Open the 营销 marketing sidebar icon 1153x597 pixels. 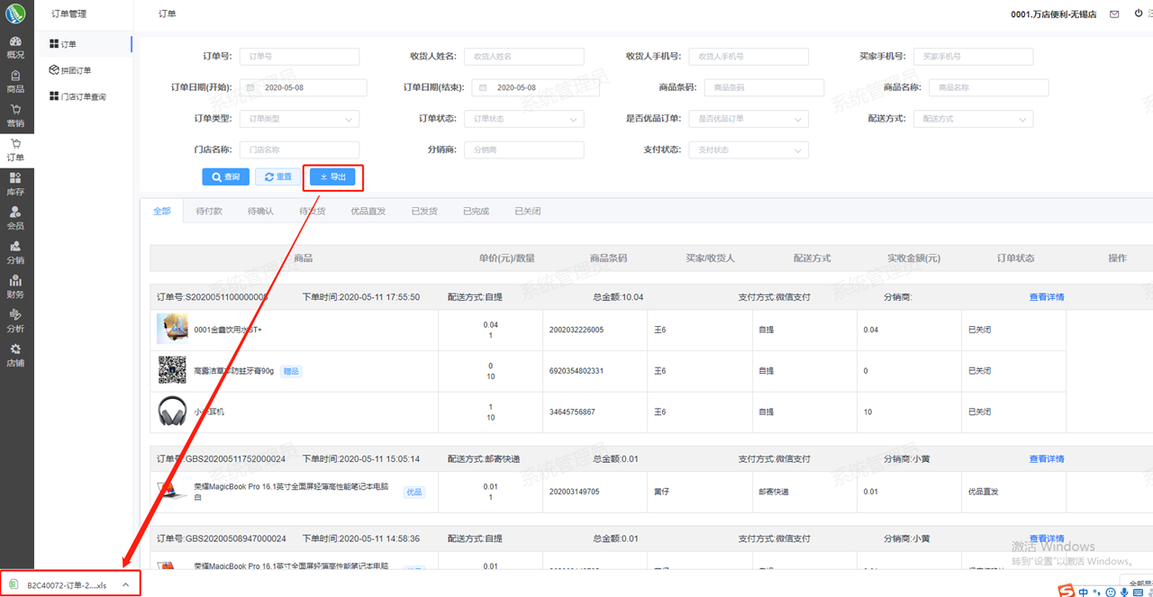pyautogui.click(x=15, y=115)
